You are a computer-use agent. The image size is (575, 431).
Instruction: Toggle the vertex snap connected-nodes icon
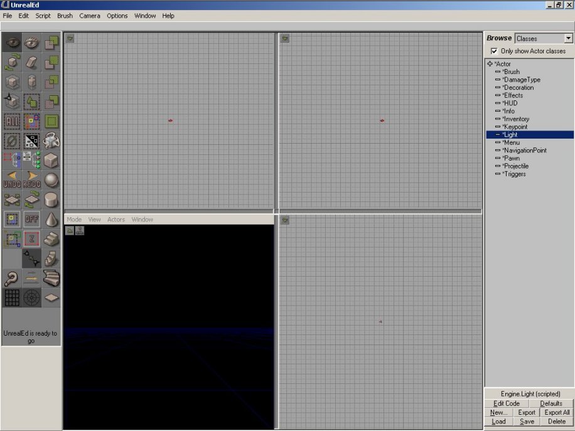click(x=31, y=258)
